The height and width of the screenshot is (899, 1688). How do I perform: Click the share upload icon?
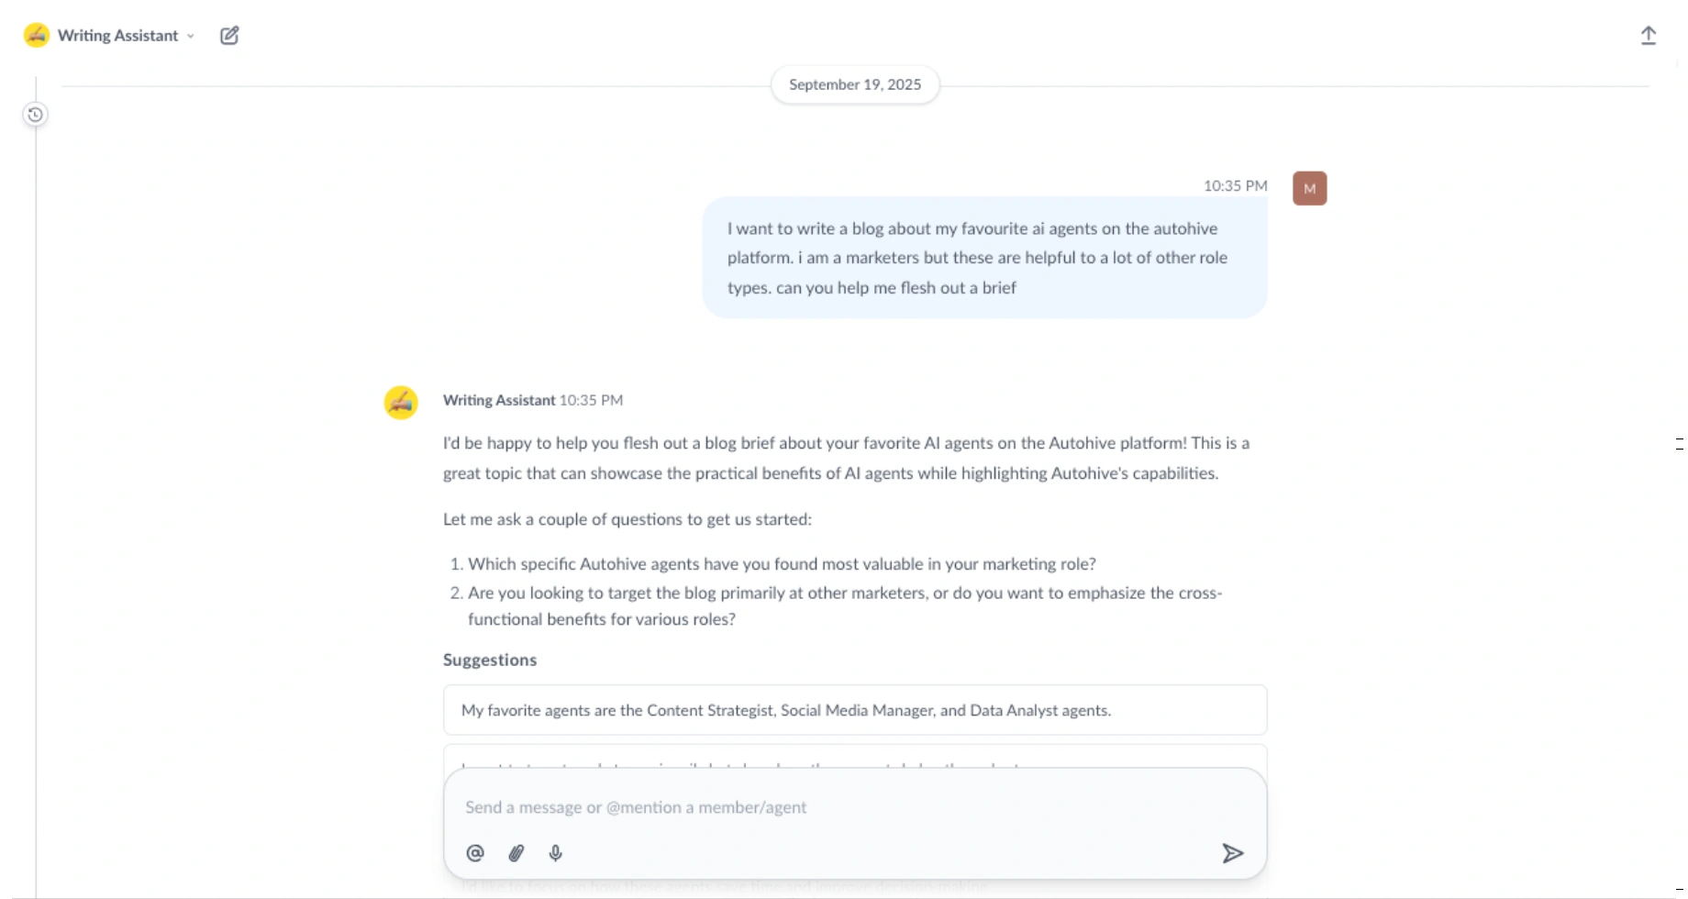[x=1649, y=36]
